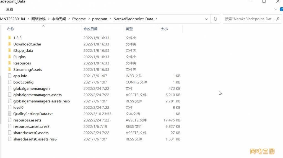Screen dimensions: 283x158
Task: Select the DownloadCache folder icon
Action: (10, 44)
